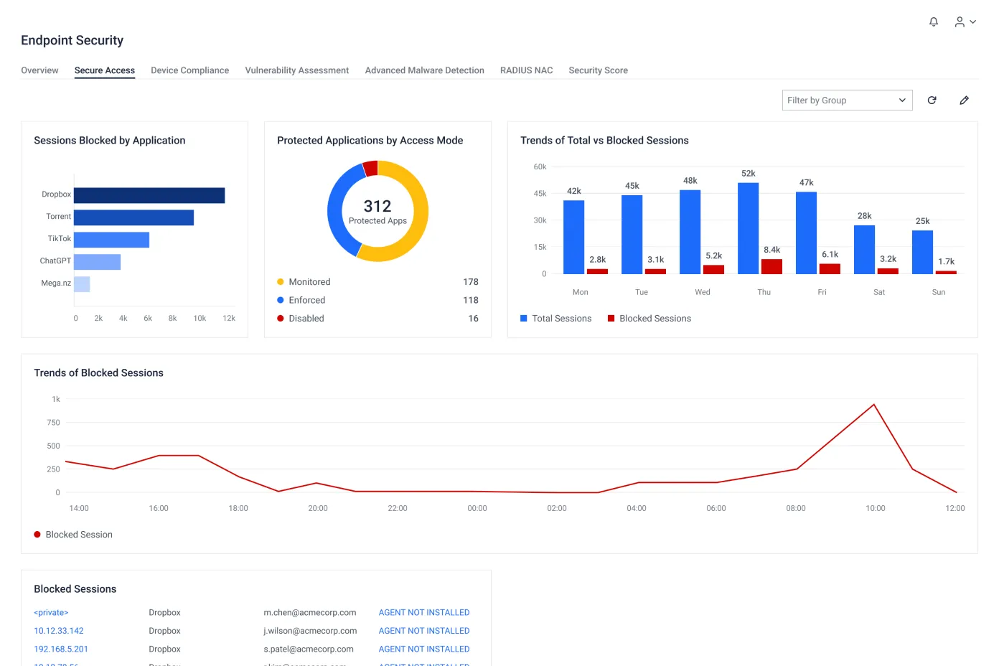
Task: Click the Dropbox bar in the chart
Action: (149, 195)
